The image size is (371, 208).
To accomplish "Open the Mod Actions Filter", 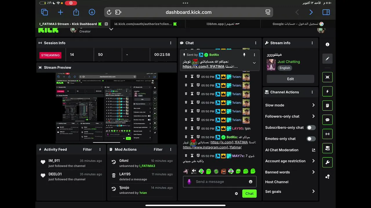I will (158, 149).
